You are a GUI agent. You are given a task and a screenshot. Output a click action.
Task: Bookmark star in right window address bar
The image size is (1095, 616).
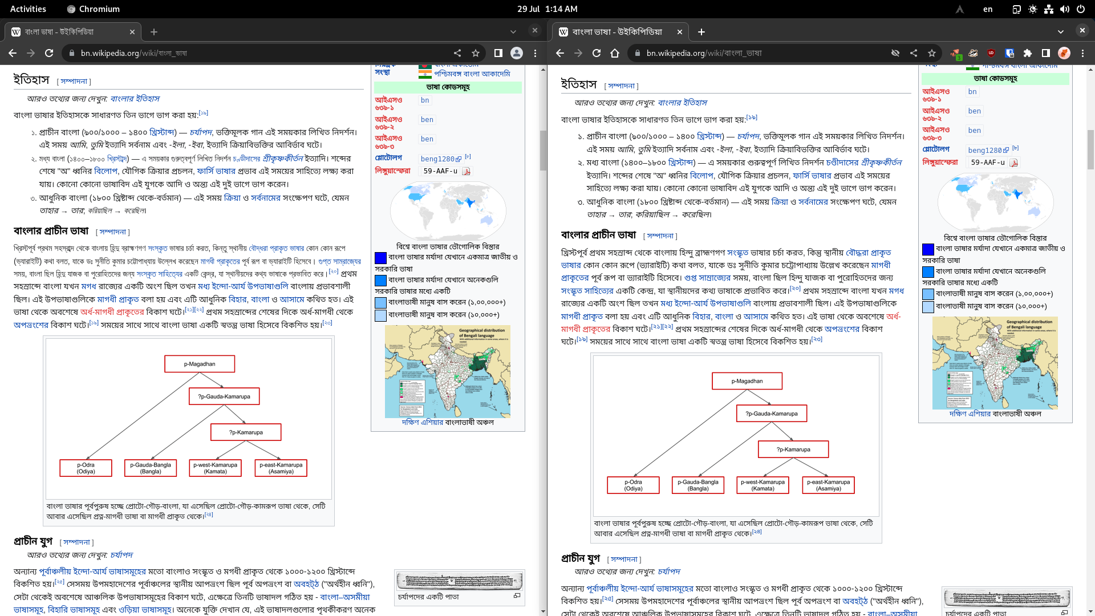pyautogui.click(x=932, y=53)
